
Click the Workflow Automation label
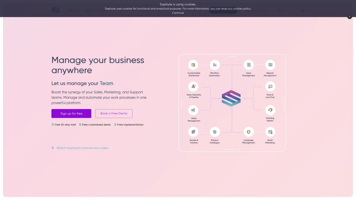tap(214, 74)
